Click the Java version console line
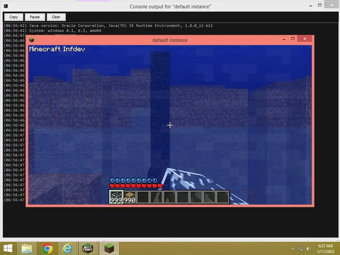This screenshot has height=255, width=340. point(108,26)
